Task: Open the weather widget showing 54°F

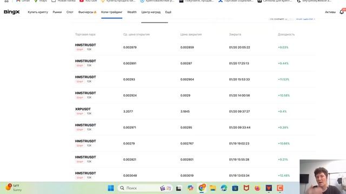Action: tap(14, 188)
